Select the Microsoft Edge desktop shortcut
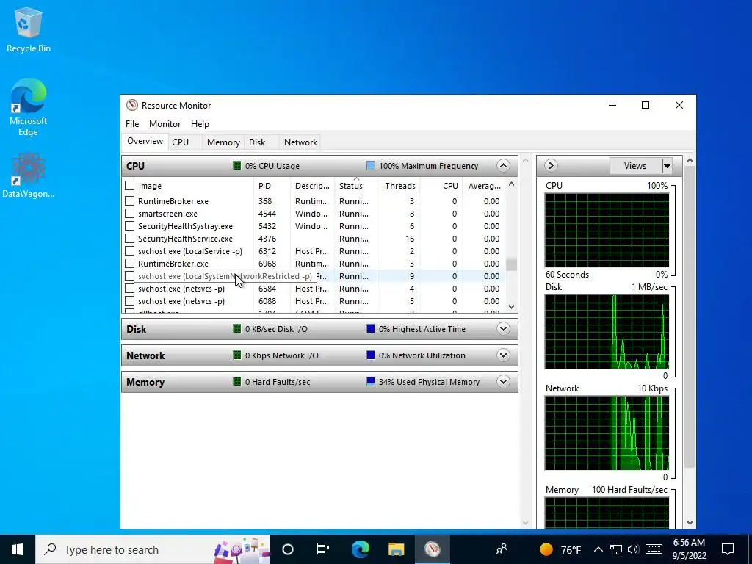Image resolution: width=752 pixels, height=564 pixels. pyautogui.click(x=29, y=107)
